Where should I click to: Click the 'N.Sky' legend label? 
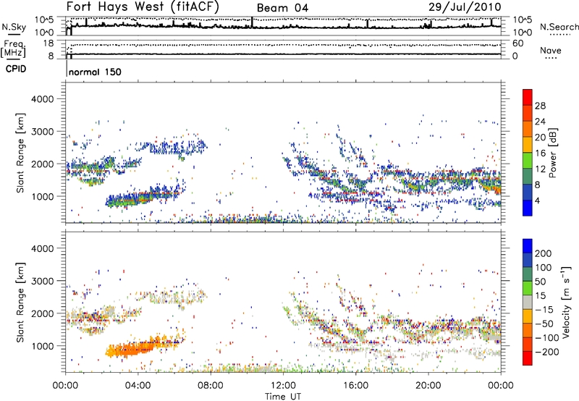pyautogui.click(x=14, y=27)
